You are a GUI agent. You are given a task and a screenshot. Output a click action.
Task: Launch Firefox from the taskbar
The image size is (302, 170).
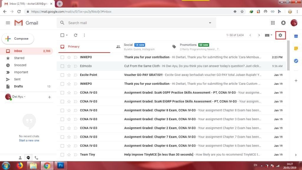click(19, 166)
